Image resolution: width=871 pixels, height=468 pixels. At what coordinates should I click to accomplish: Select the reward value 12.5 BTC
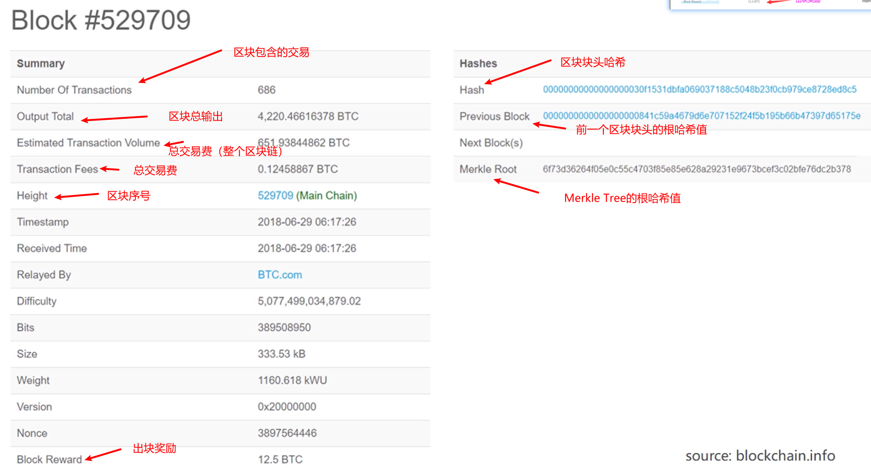[x=280, y=460]
